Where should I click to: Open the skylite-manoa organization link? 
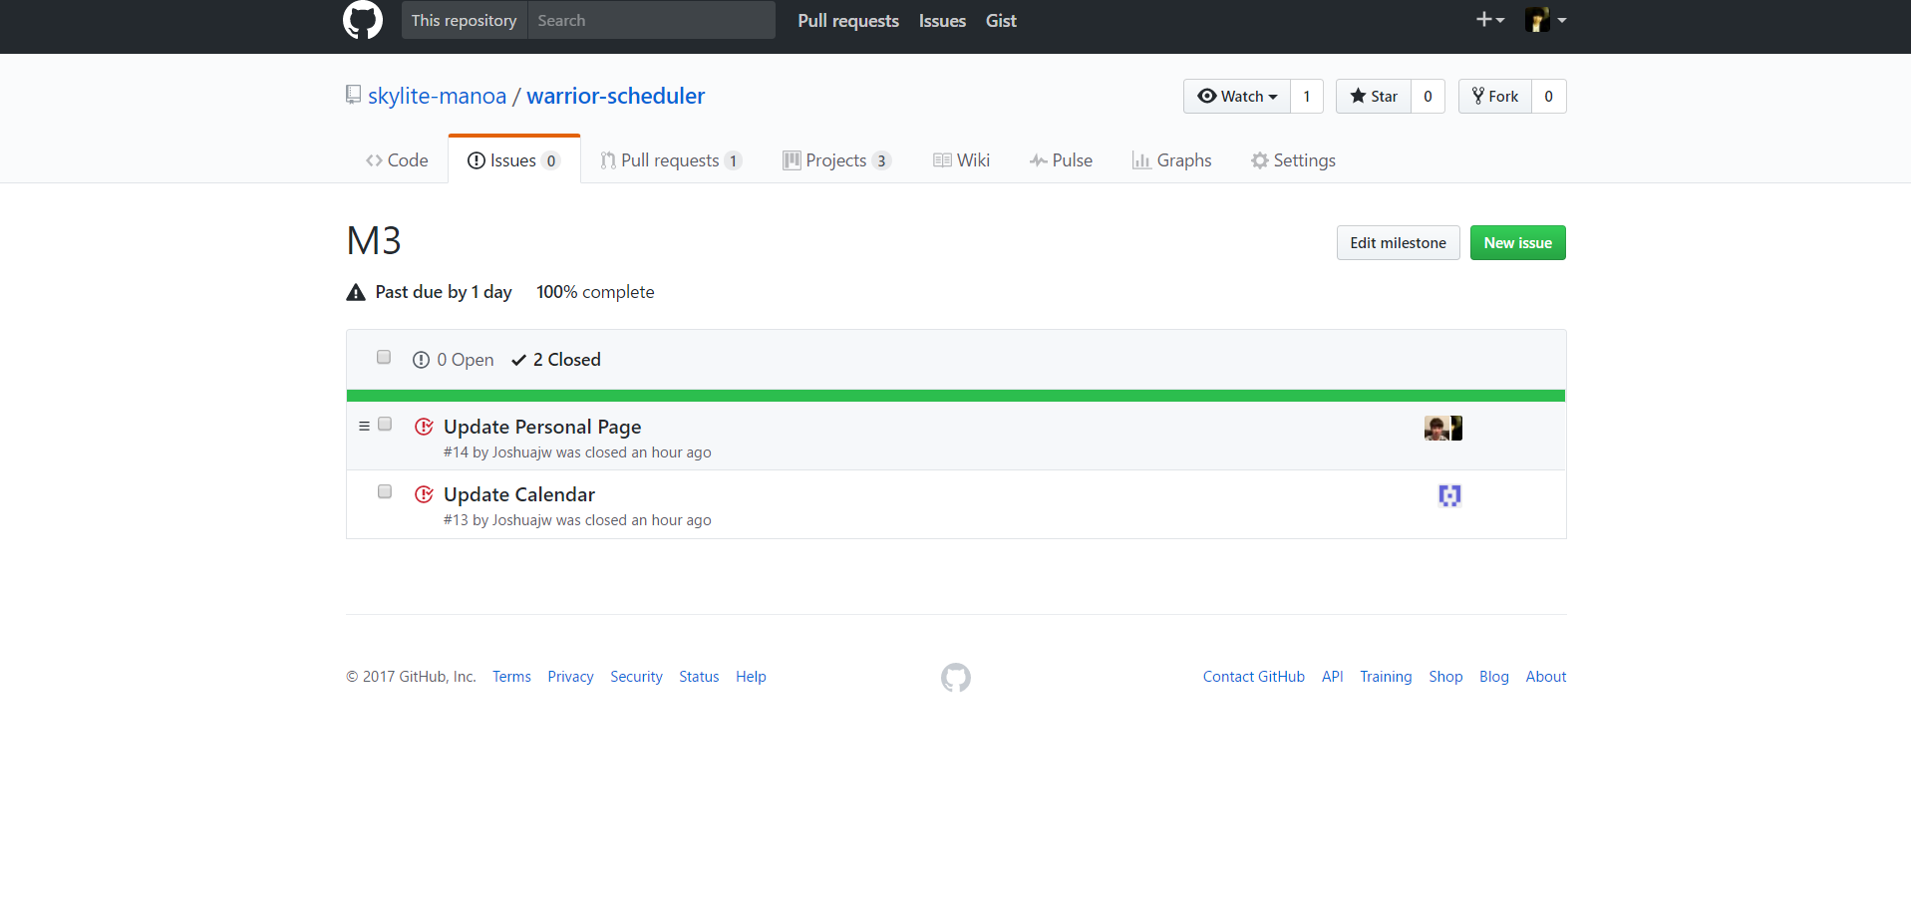coord(437,96)
